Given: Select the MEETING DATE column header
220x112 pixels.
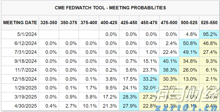Looking at the screenshot, I should click(20, 23).
